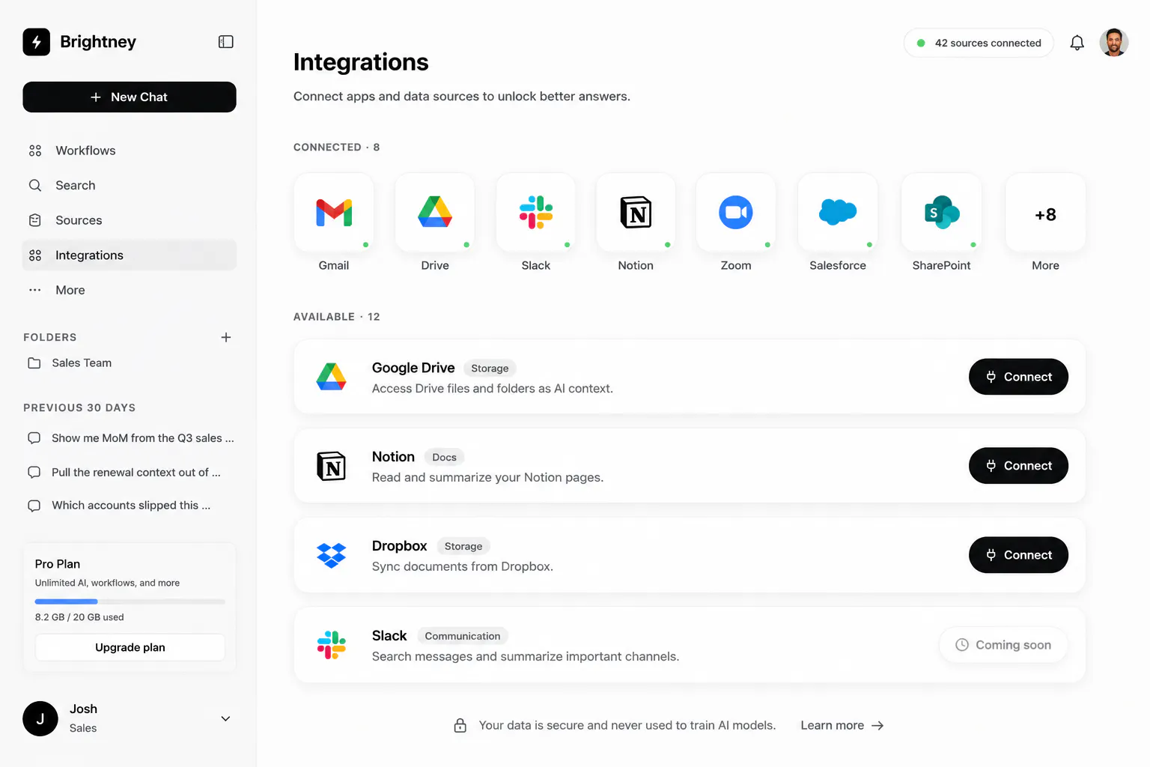Open the connected Salesforce integration tile

tap(838, 213)
